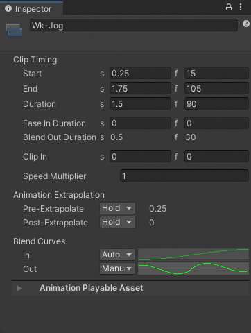Image resolution: width=251 pixels, height=333 pixels.
Task: Click the Ease In Duration seconds field
Action: coord(140,123)
